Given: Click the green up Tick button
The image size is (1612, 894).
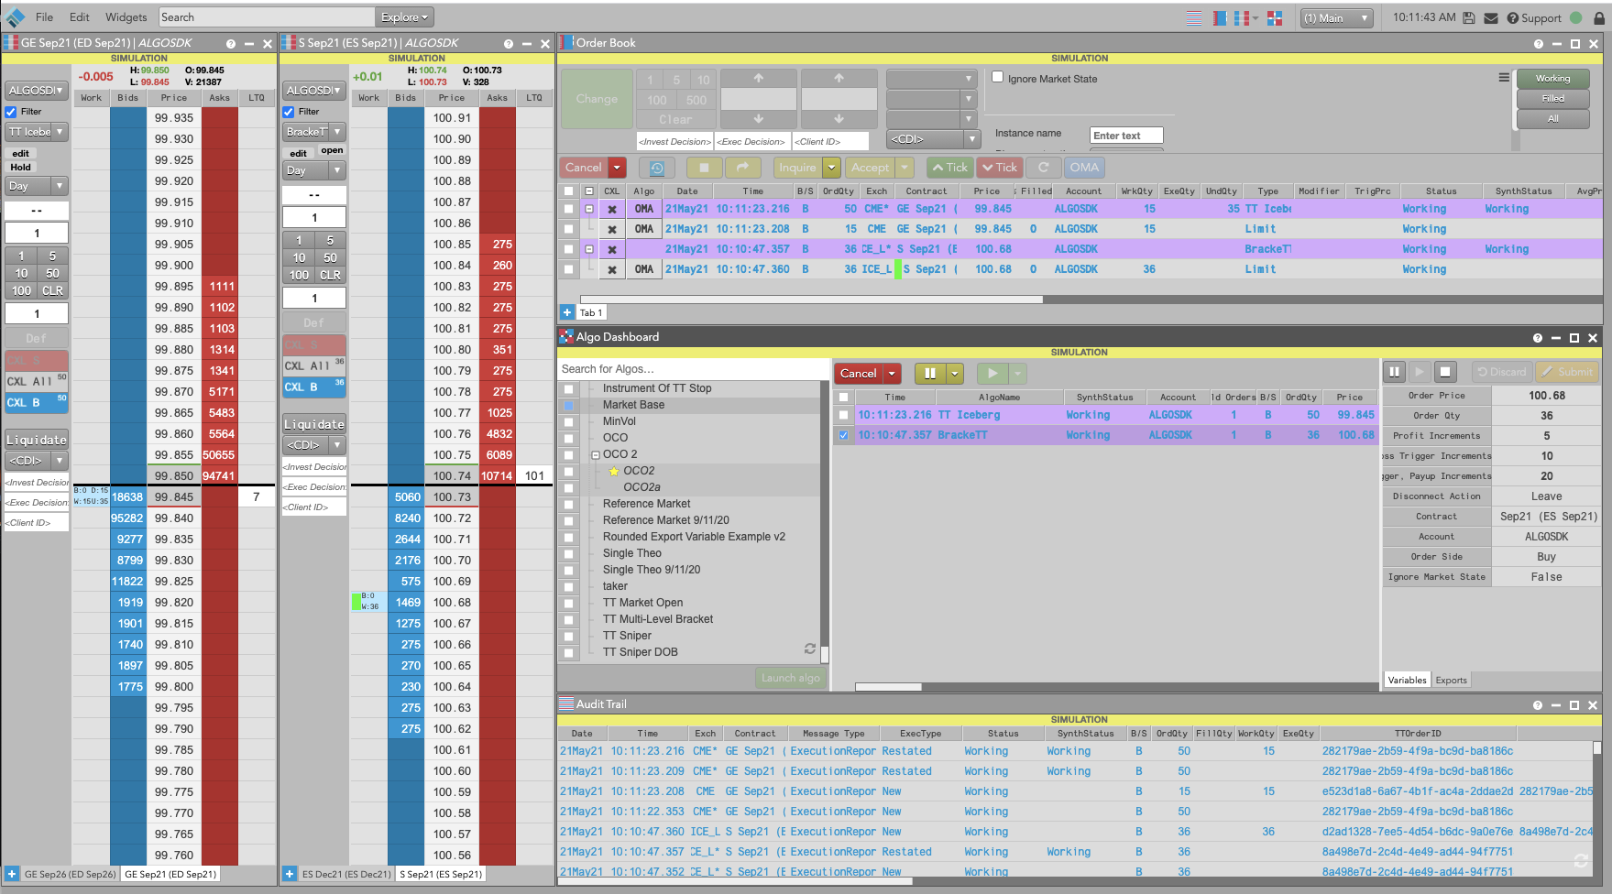Looking at the screenshot, I should click(x=949, y=168).
